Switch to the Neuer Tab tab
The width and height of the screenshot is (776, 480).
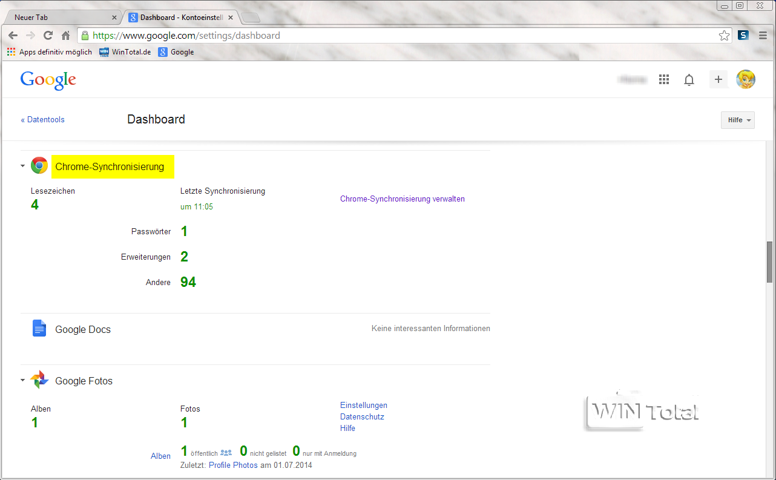coord(62,18)
